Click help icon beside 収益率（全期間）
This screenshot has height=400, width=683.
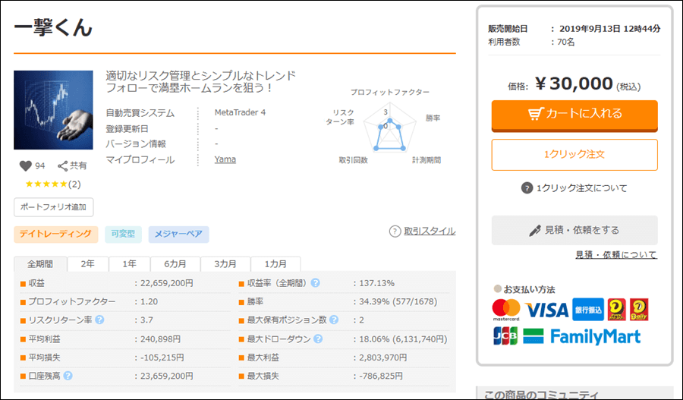[315, 283]
